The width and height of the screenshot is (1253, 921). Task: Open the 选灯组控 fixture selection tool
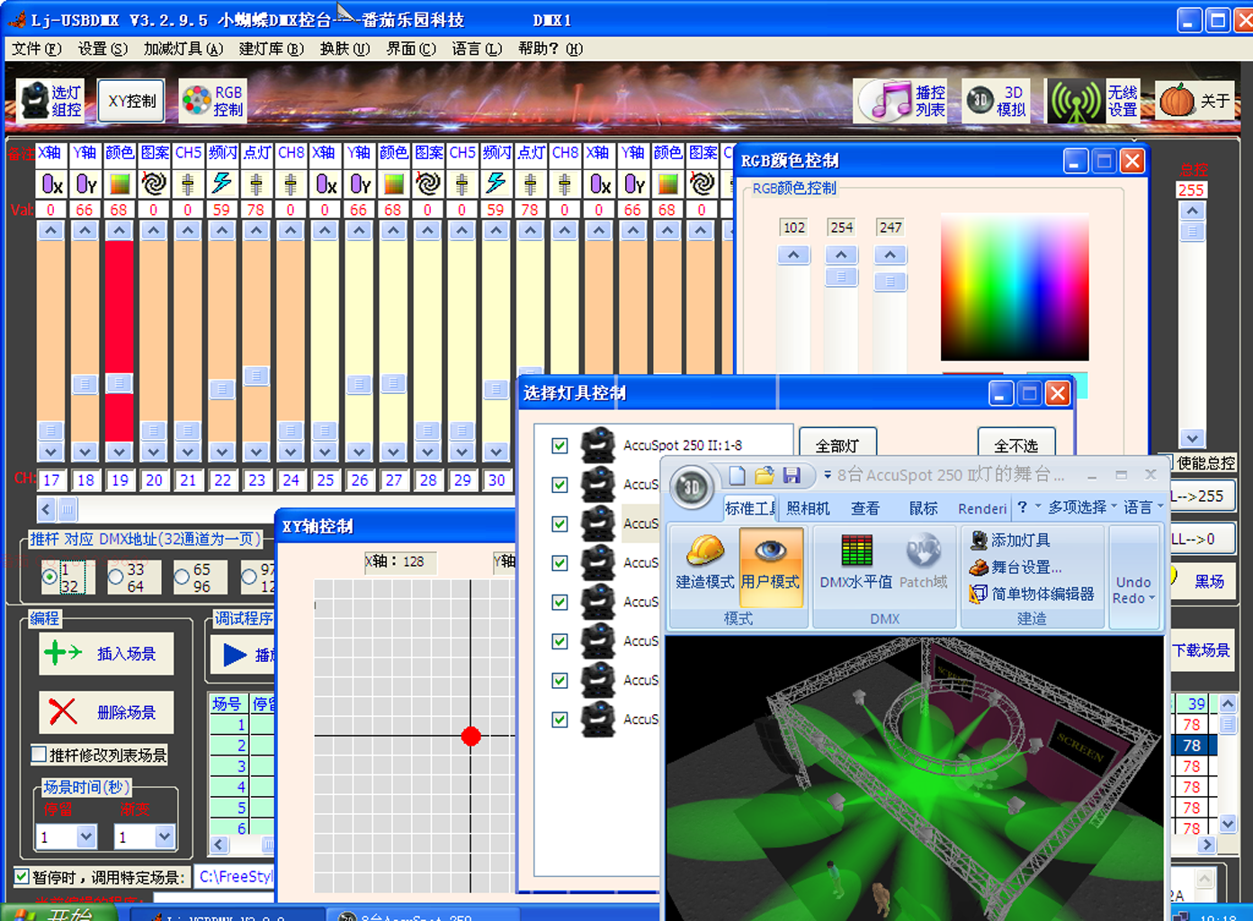coord(50,101)
